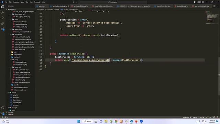Open the Extensions view icon
The width and height of the screenshot is (220, 124).
pos(3,29)
